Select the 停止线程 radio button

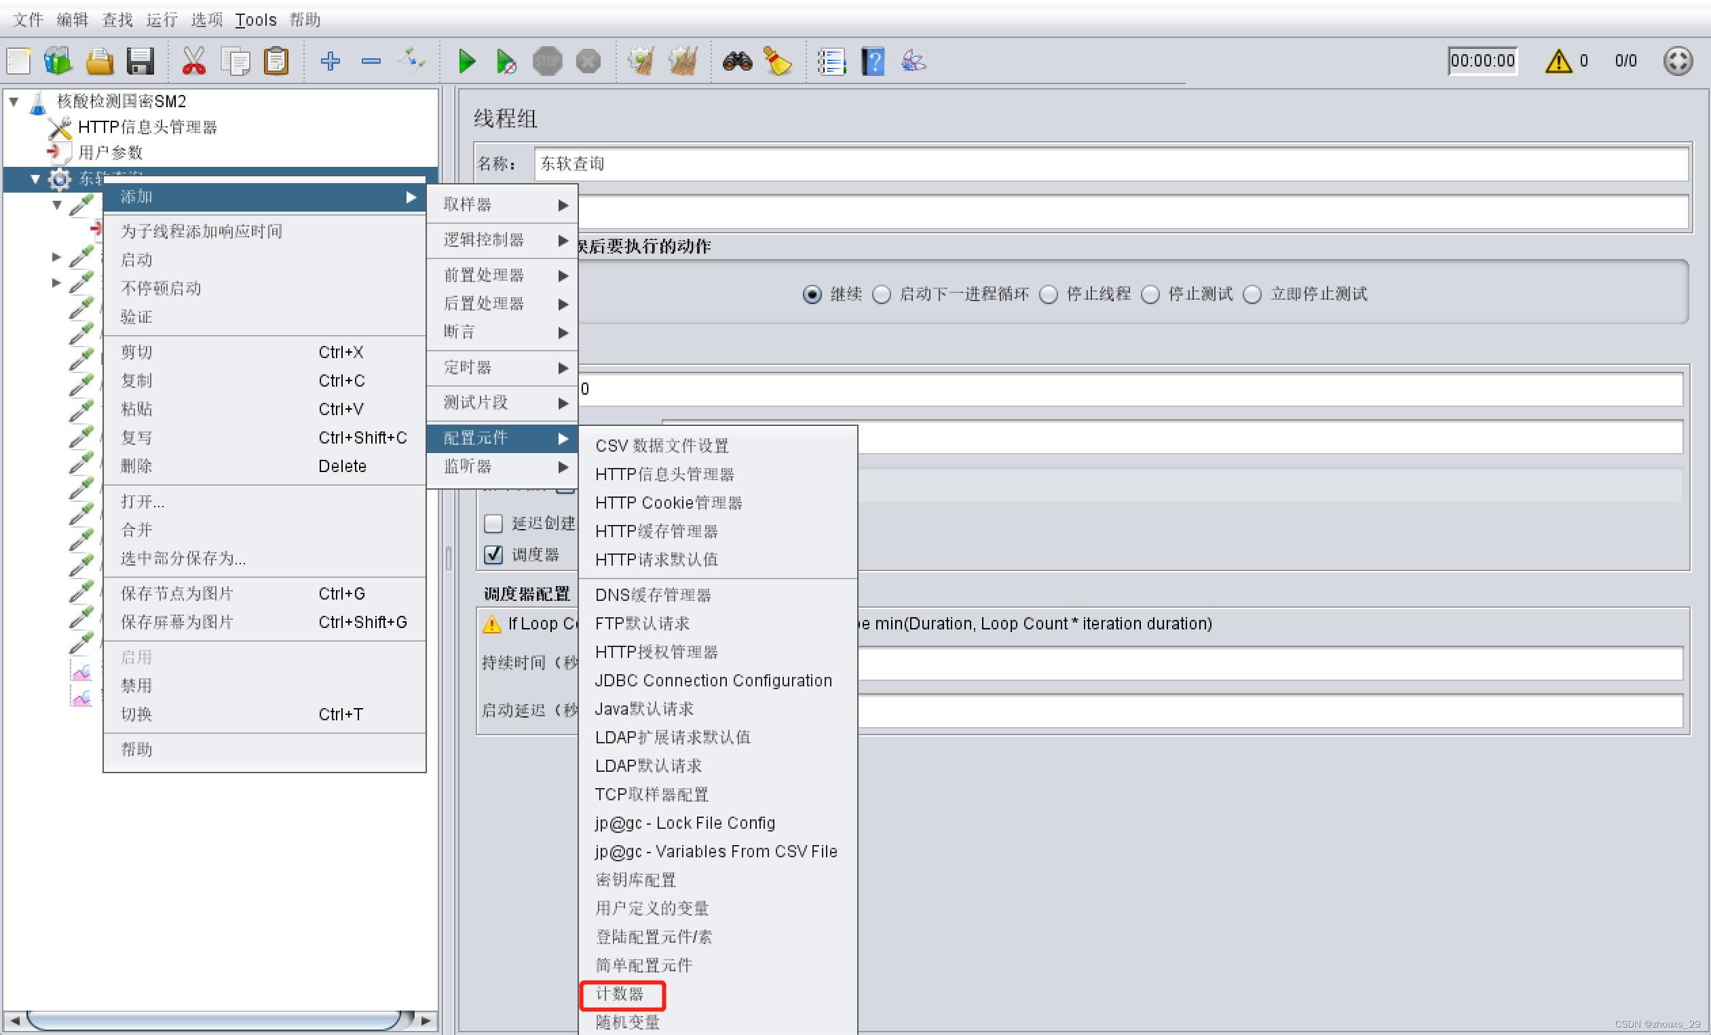[1049, 294]
